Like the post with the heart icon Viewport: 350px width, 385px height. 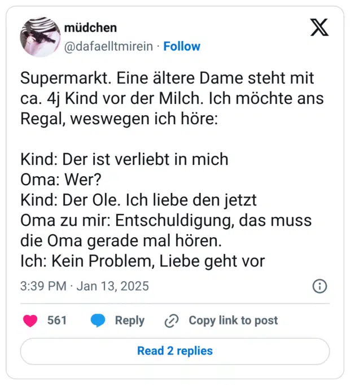tap(30, 321)
